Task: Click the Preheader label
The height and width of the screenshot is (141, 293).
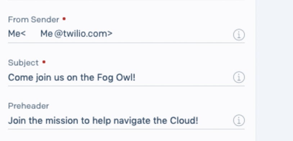Action: [28, 106]
